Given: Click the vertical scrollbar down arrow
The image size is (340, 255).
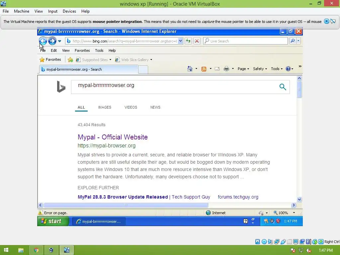Looking at the screenshot, I should 299,199.
